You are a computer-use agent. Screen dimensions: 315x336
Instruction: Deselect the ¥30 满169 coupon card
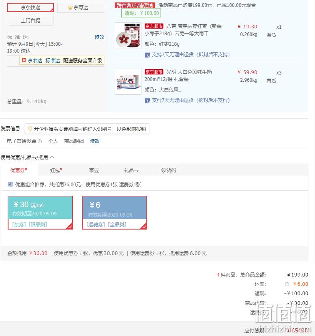click(41, 213)
